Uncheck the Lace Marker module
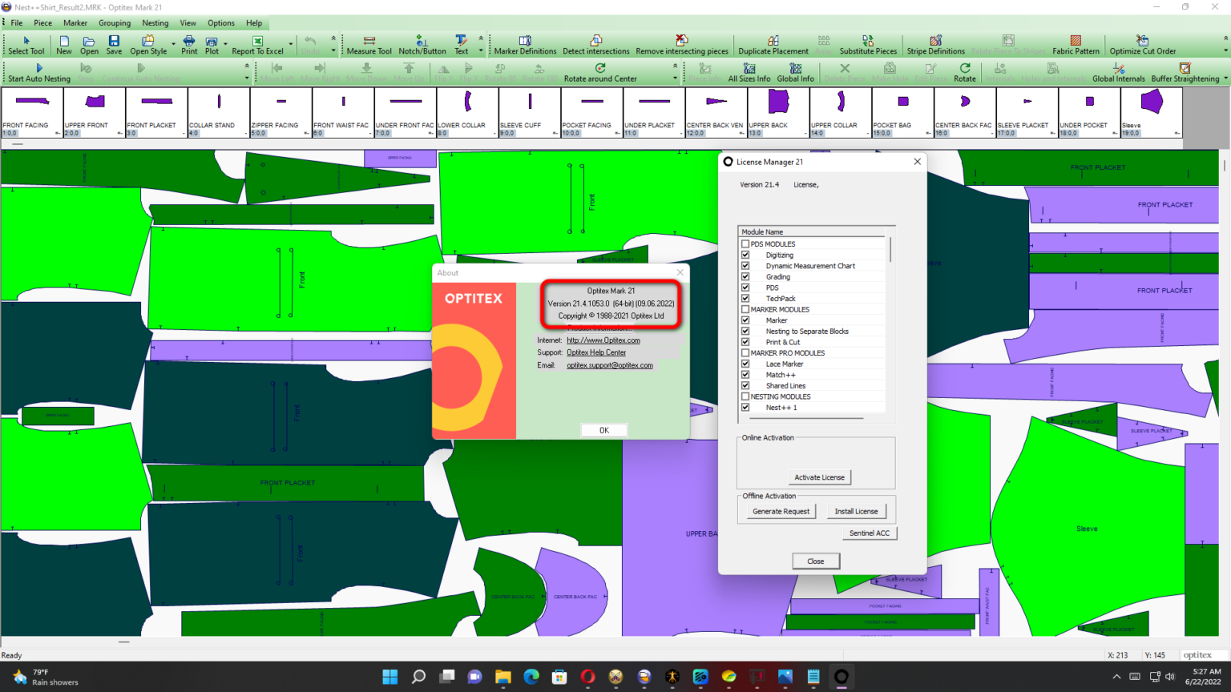The image size is (1231, 692). click(745, 364)
